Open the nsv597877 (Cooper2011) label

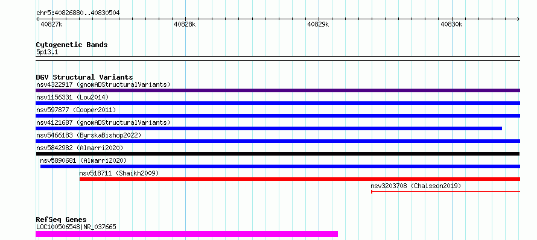pyautogui.click(x=76, y=110)
